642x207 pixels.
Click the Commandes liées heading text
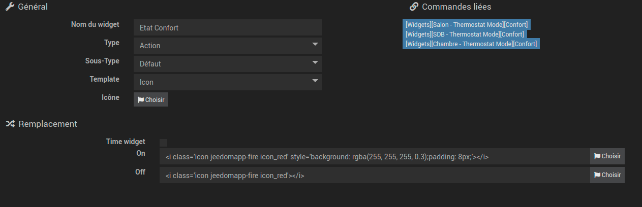[456, 7]
